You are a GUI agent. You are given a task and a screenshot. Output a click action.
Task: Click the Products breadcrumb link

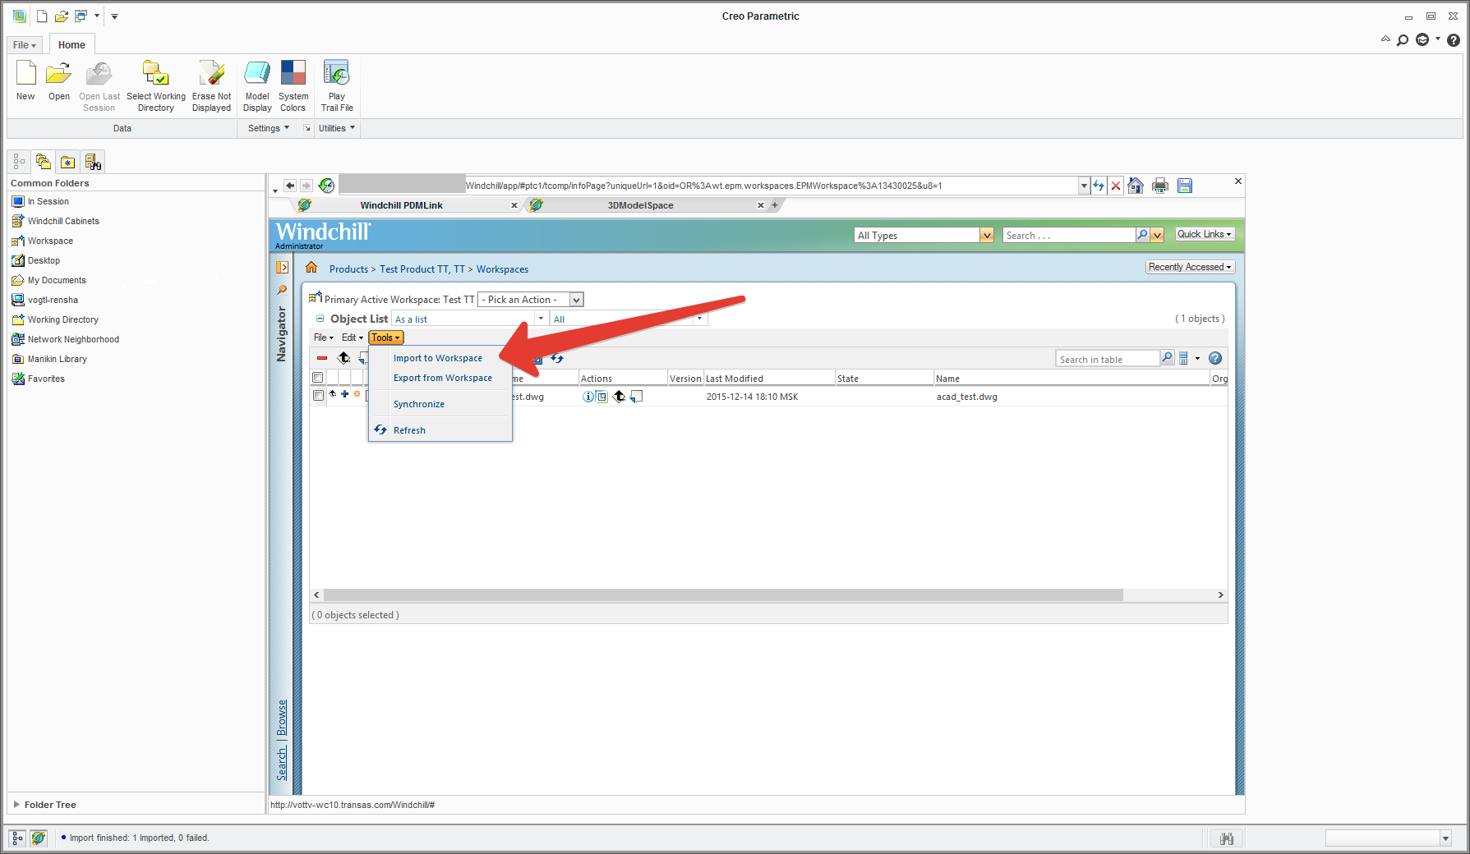coord(348,269)
